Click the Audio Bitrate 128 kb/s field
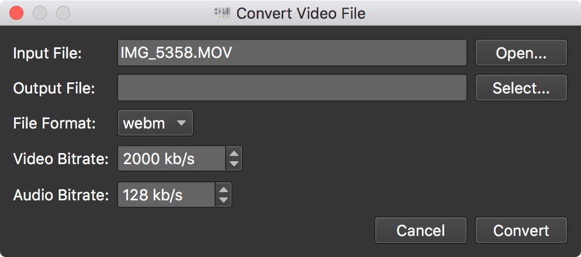 click(x=167, y=195)
